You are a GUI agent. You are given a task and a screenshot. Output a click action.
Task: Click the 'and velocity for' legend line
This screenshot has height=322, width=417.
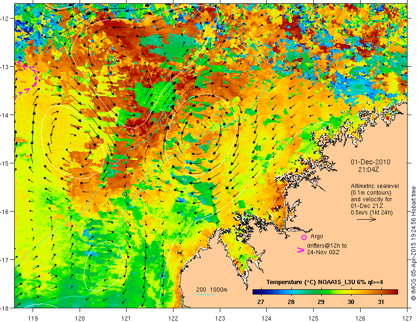pyautogui.click(x=371, y=199)
